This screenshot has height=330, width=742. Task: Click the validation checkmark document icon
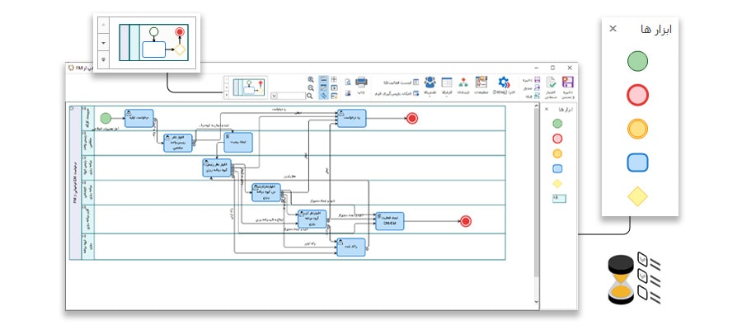point(552,82)
